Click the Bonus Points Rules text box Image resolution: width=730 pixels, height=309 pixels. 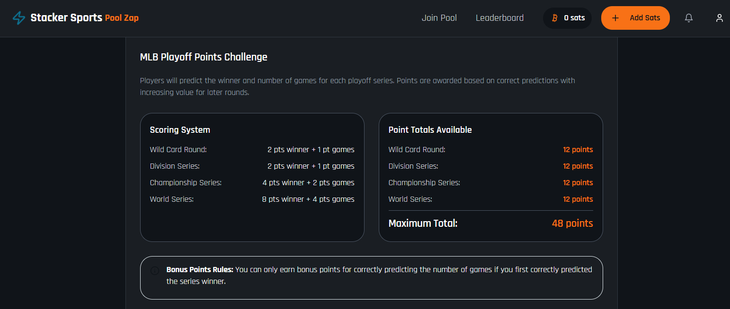click(x=372, y=278)
